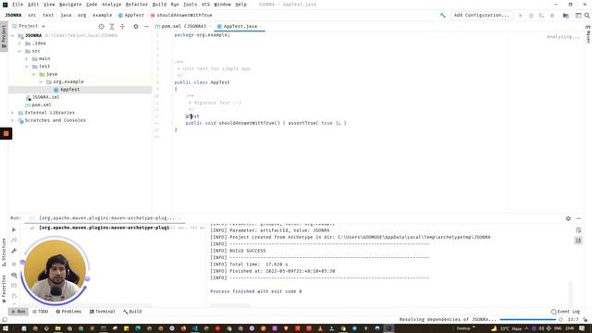Open the File menu
Image resolution: width=592 pixels, height=333 pixels.
[x=18, y=5]
